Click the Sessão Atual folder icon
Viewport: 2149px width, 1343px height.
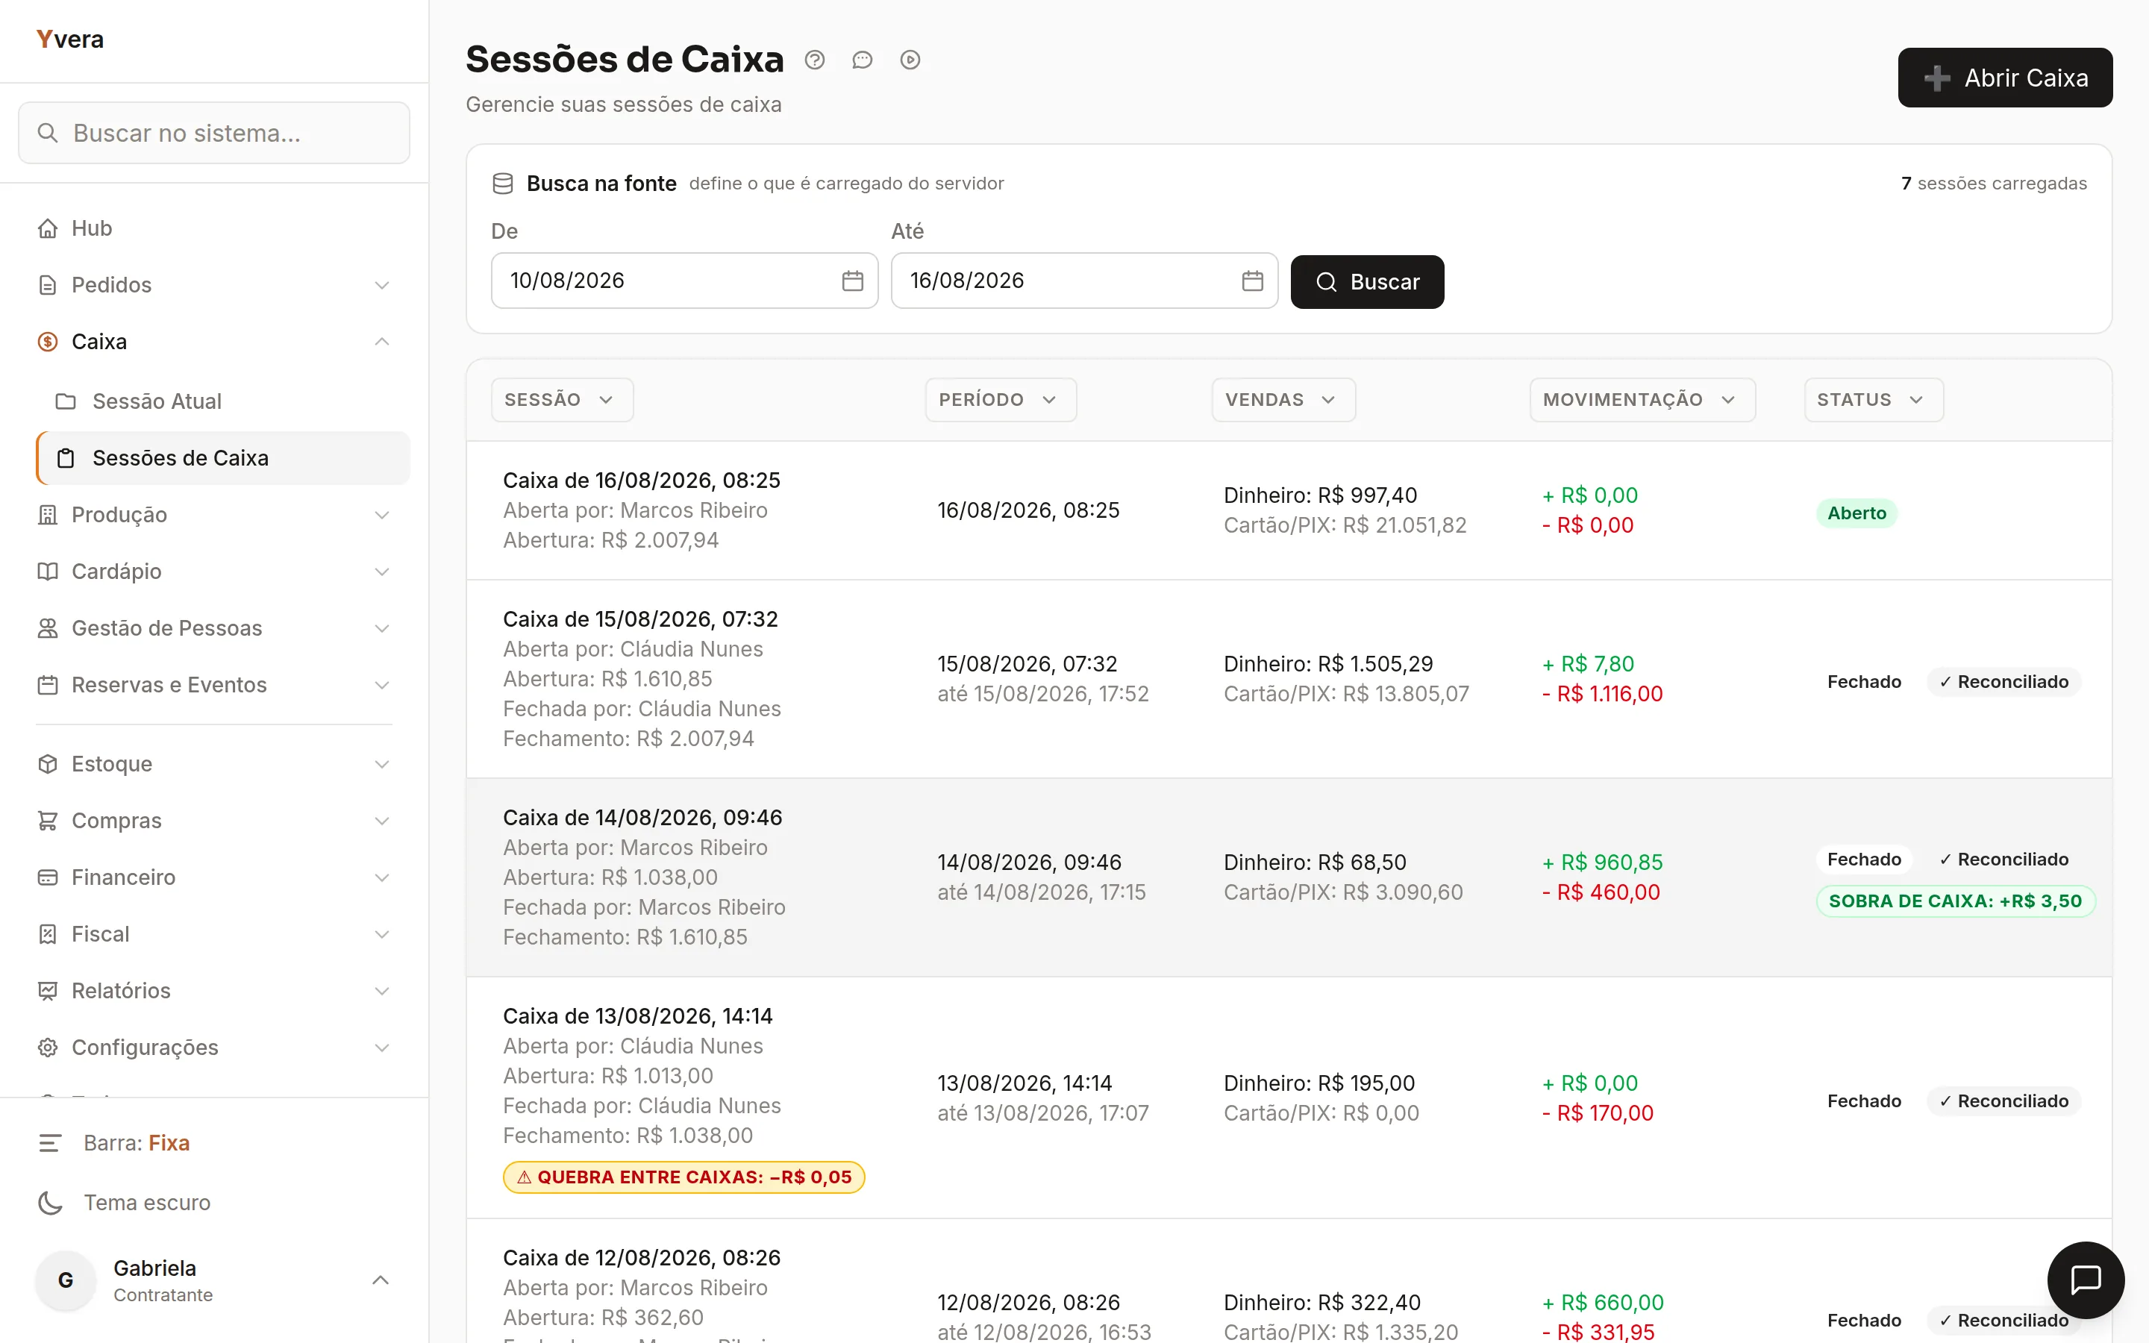tap(66, 401)
